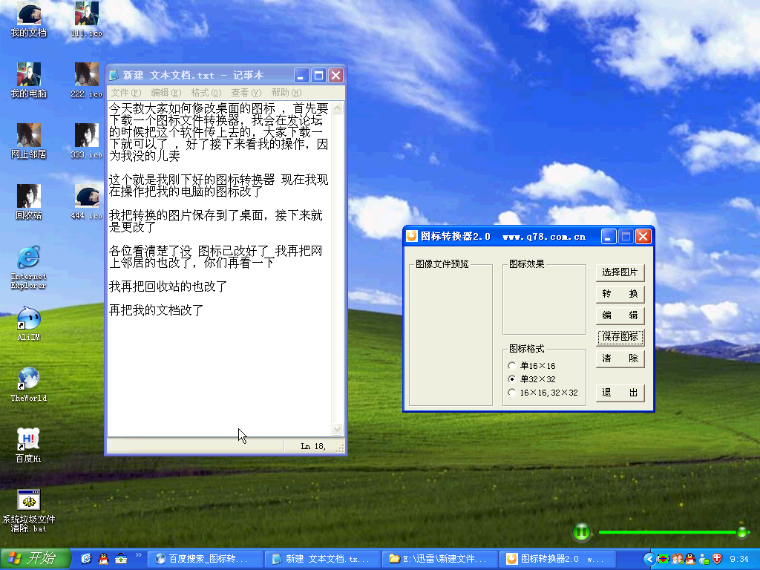Click the 退出 exit button
760x570 pixels.
(620, 393)
